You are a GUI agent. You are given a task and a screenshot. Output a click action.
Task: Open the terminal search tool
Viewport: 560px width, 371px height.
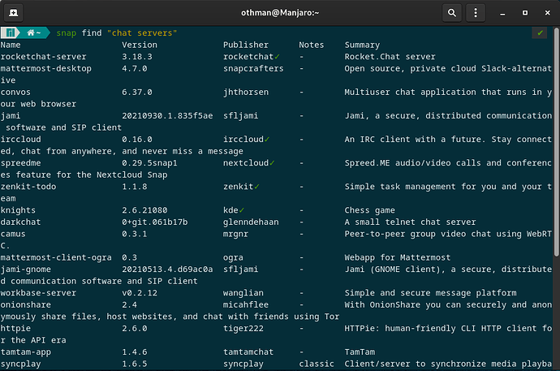point(452,13)
